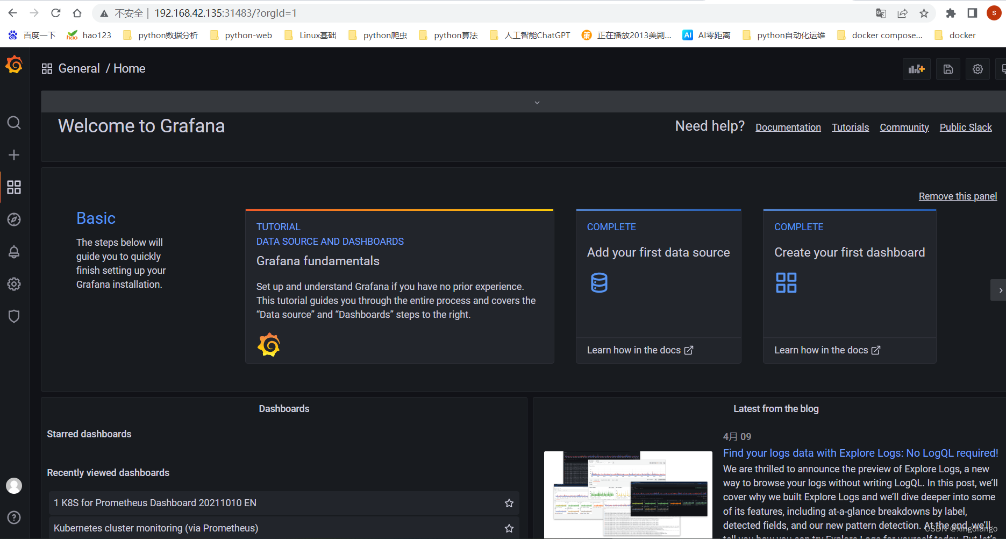Click the browser address bar URL
1006x539 pixels.
[226, 13]
